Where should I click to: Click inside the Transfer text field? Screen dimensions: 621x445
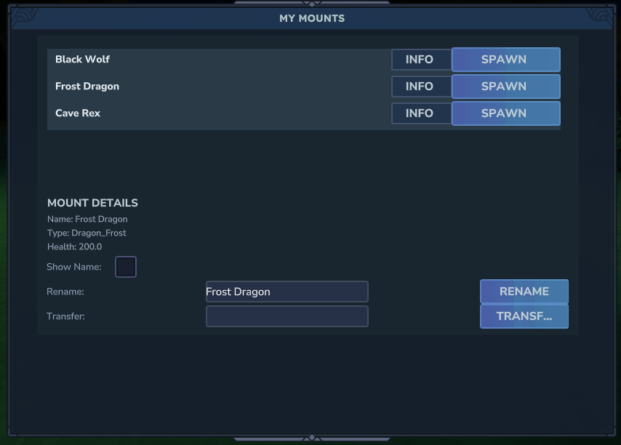287,316
